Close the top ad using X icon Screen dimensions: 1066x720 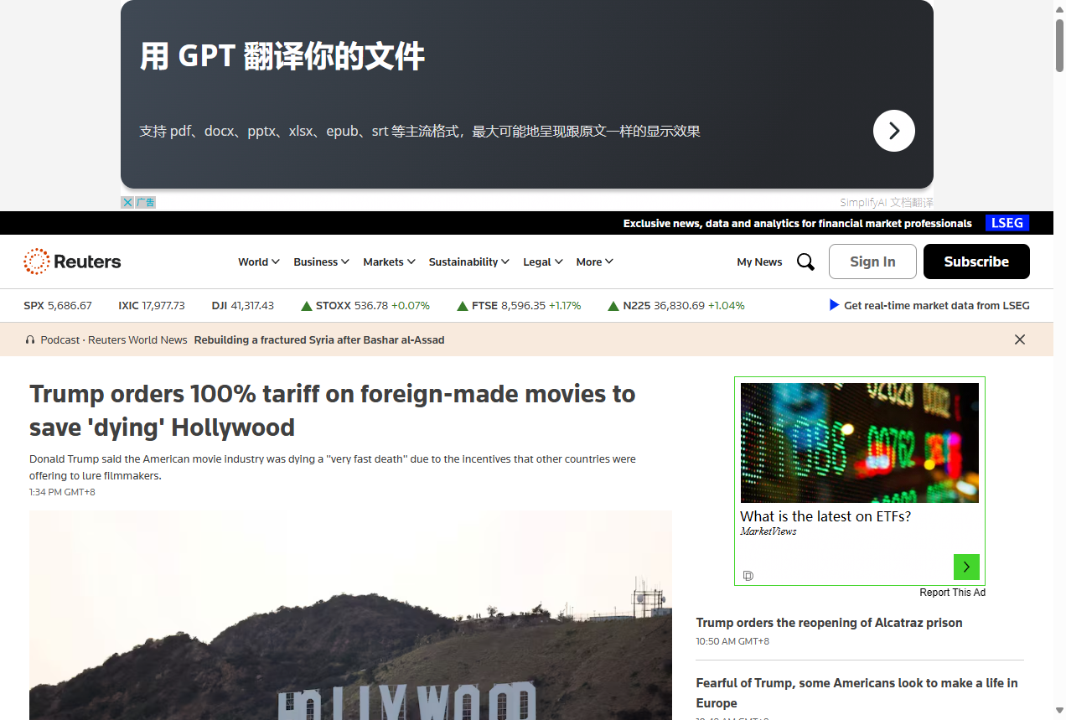(x=127, y=202)
